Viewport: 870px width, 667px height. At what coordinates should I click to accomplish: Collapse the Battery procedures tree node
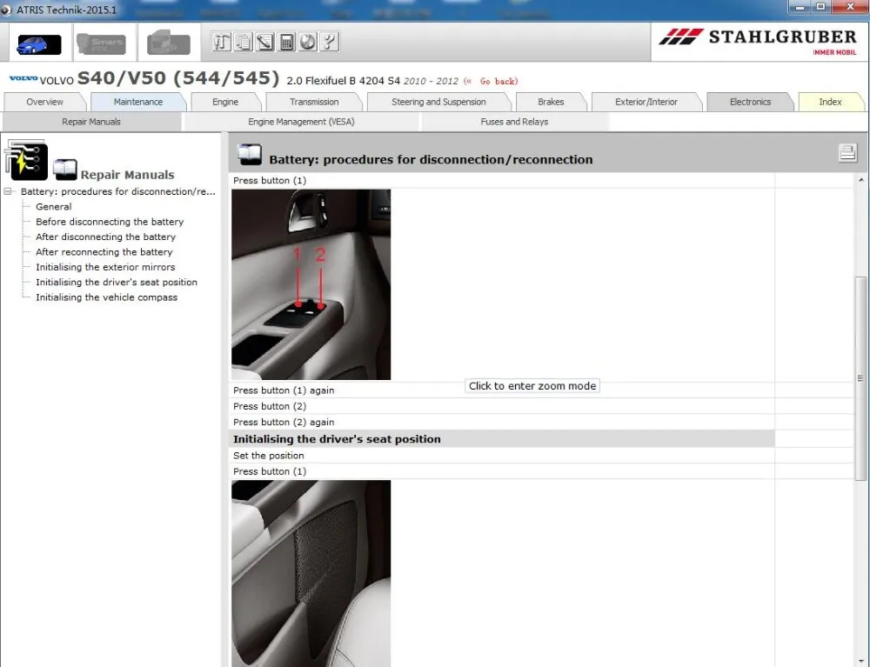tap(8, 191)
